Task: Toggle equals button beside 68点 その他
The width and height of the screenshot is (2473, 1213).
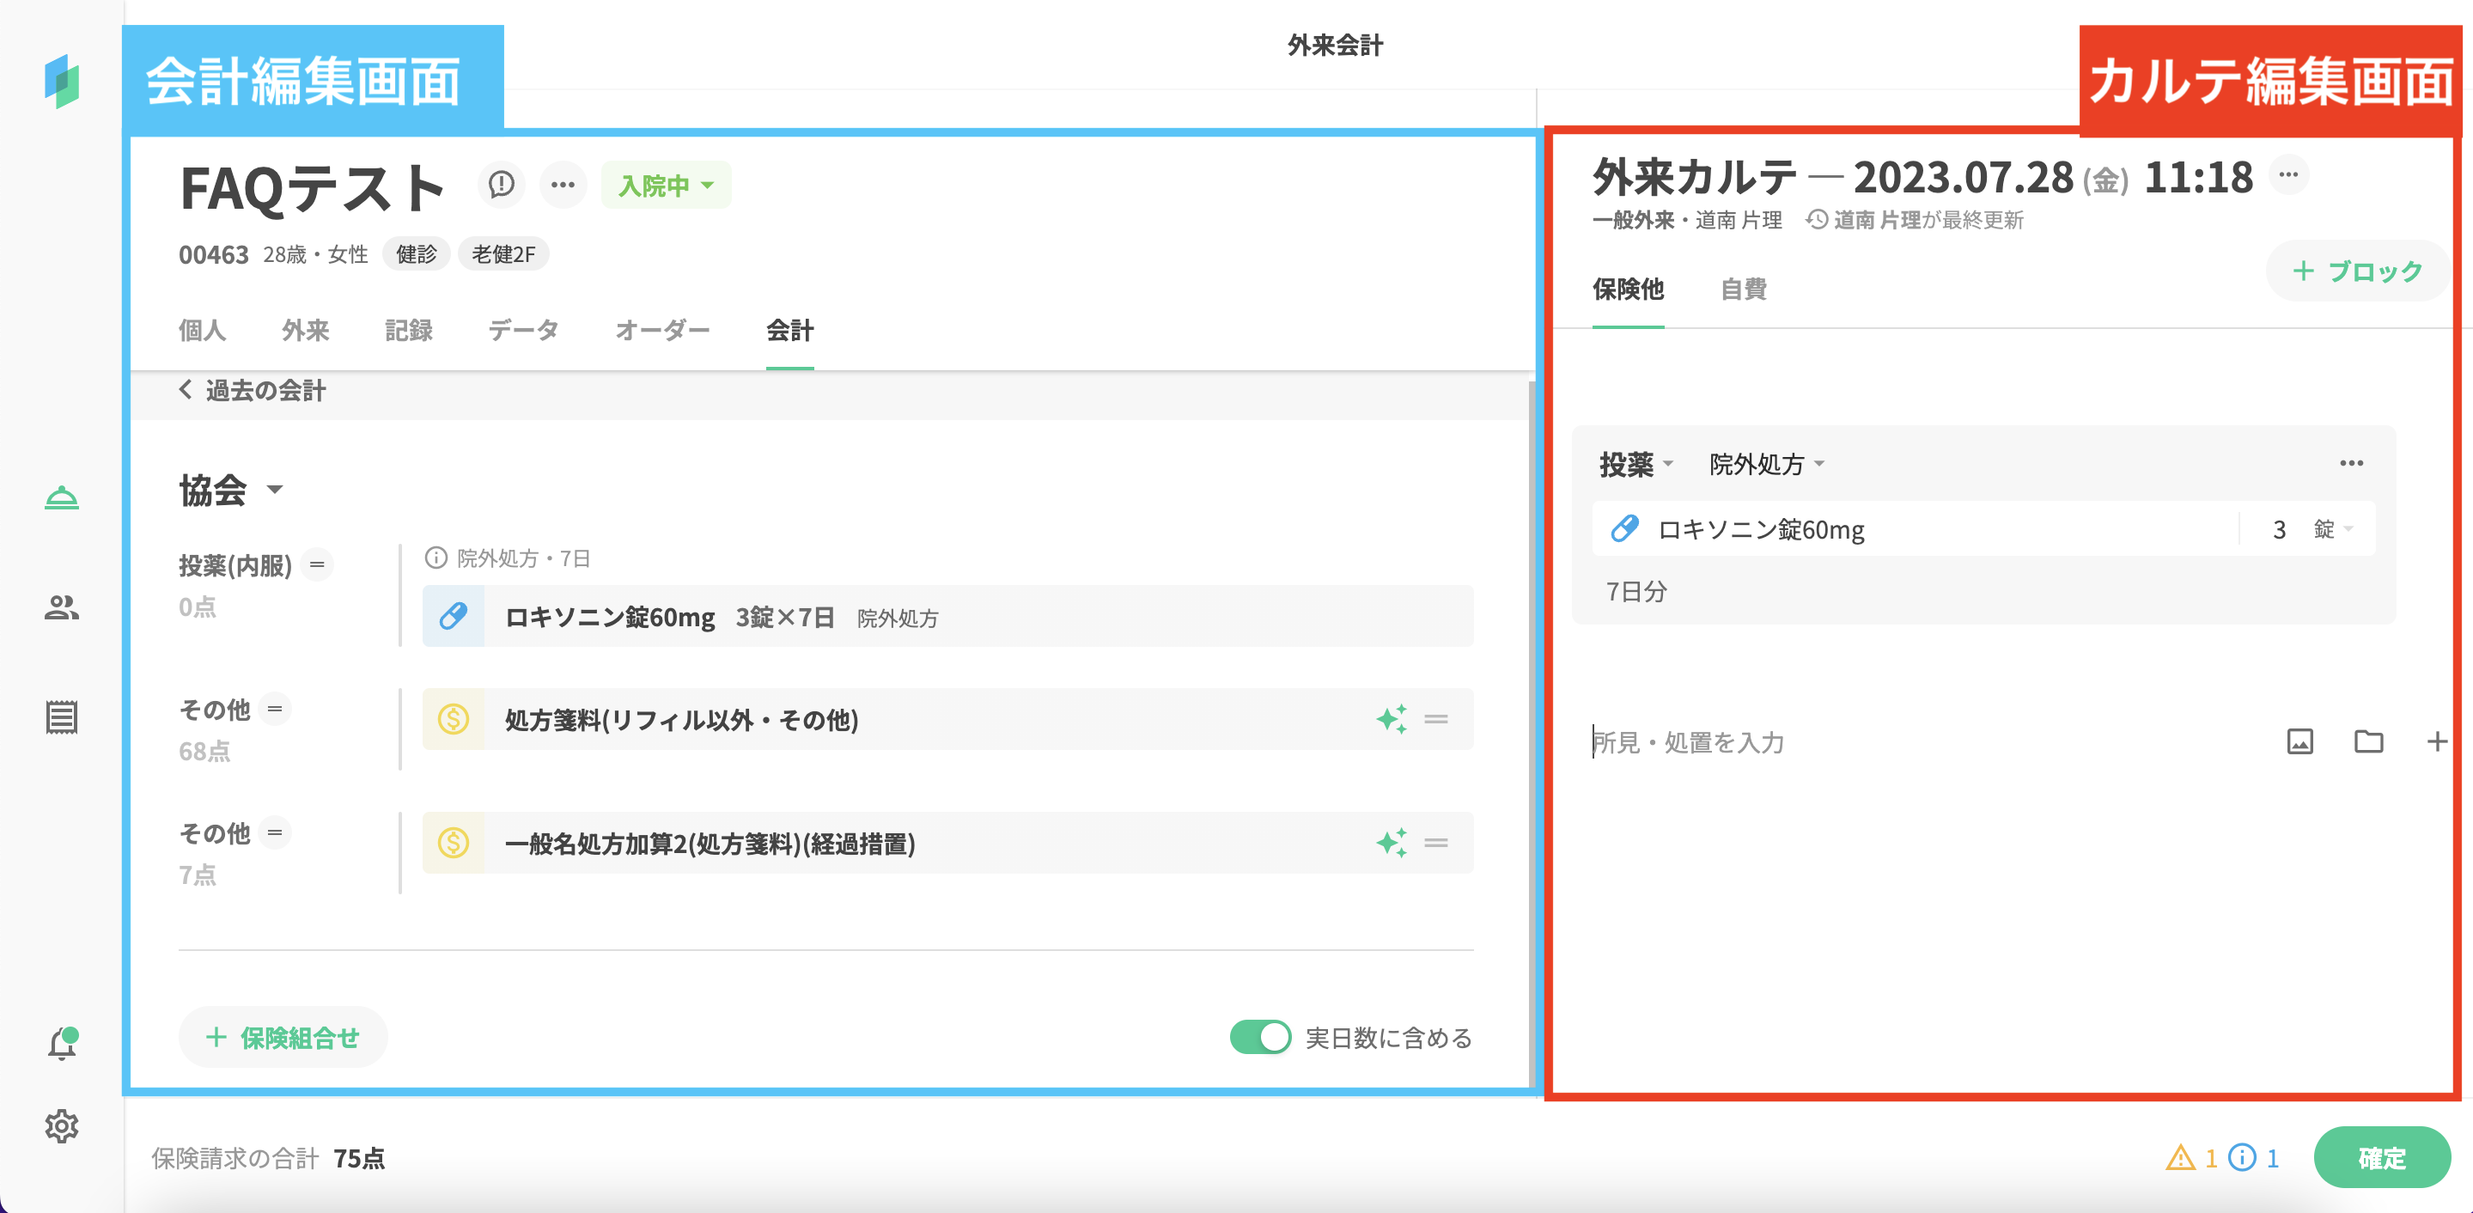Action: point(275,709)
